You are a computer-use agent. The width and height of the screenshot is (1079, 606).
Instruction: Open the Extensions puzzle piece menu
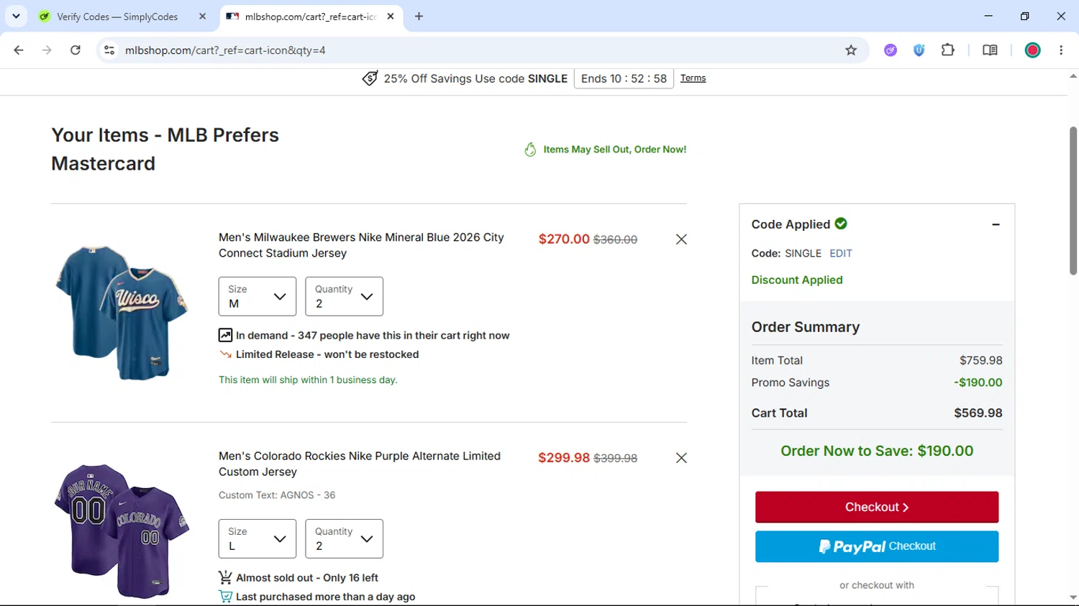pyautogui.click(x=947, y=50)
